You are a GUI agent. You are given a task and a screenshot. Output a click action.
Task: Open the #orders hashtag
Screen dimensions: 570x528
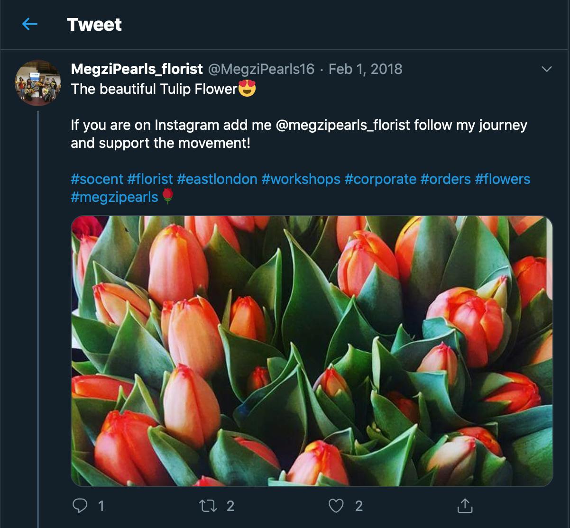point(446,179)
